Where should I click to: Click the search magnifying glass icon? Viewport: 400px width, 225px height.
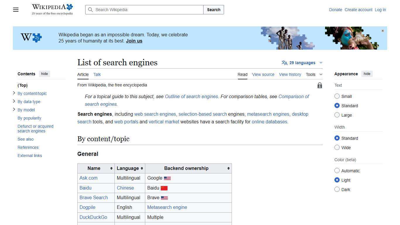click(x=91, y=10)
